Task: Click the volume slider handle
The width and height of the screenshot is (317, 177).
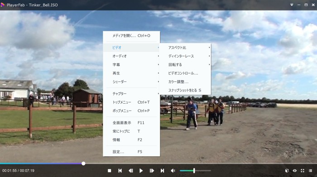Action: click(x=194, y=171)
